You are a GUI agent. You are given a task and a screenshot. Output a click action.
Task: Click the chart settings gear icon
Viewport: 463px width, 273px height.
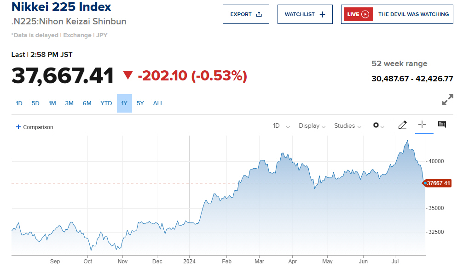tap(376, 125)
